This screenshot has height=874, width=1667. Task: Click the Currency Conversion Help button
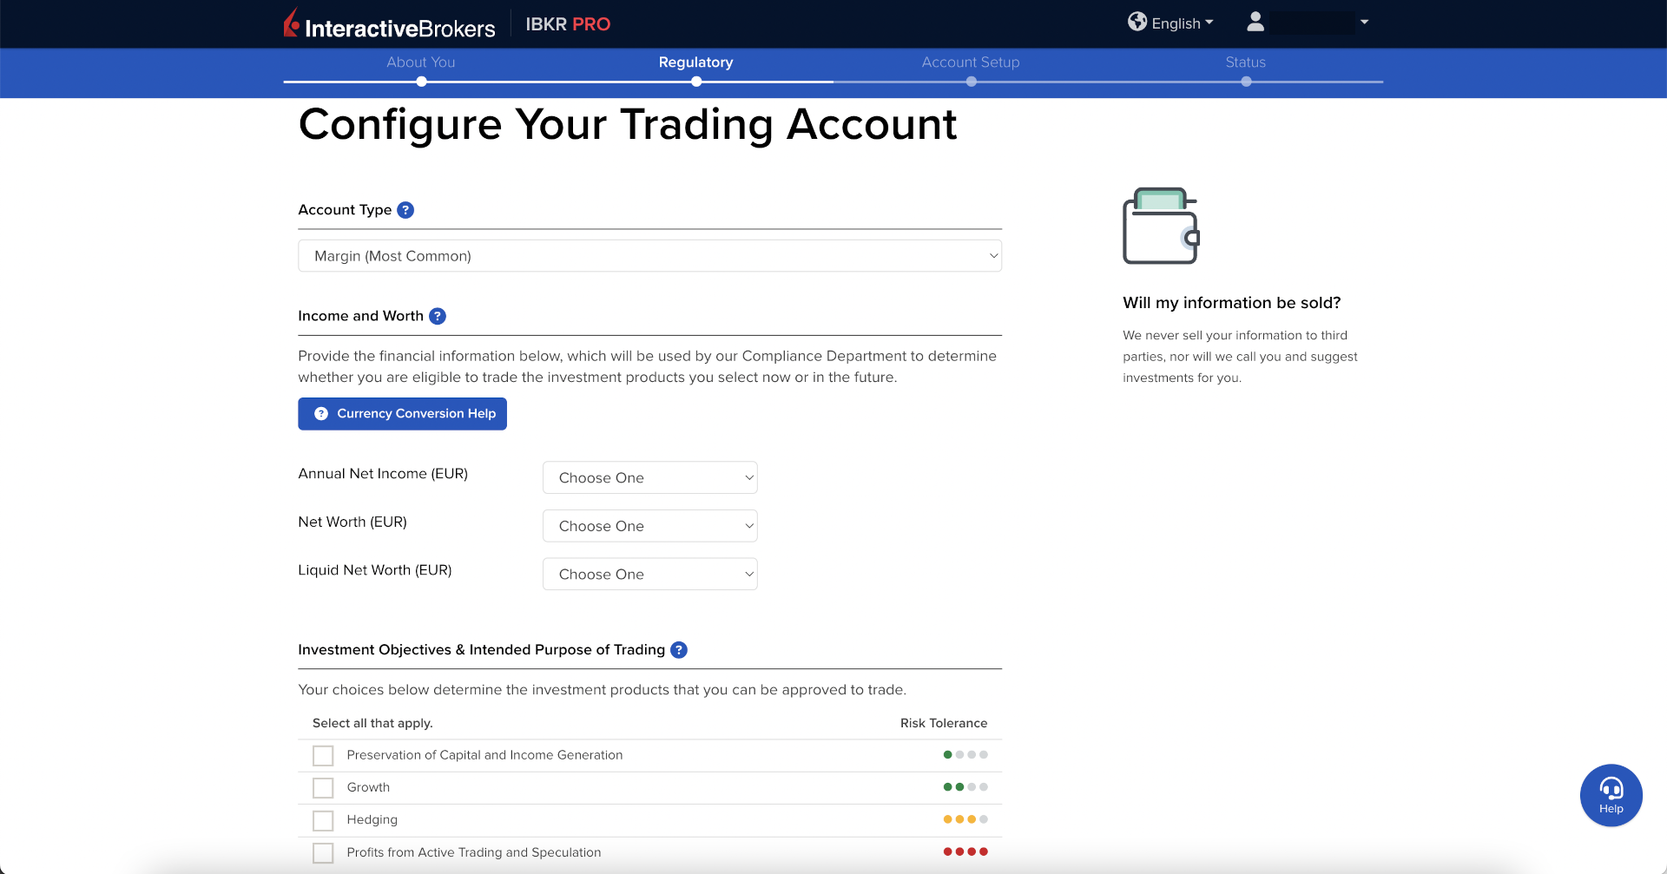click(402, 414)
